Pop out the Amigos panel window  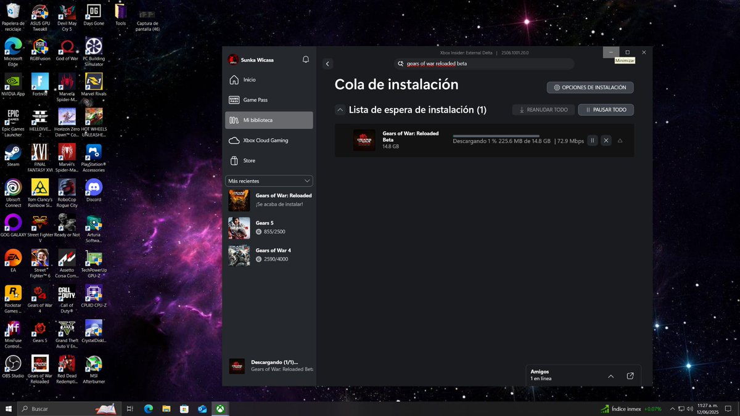(x=630, y=376)
